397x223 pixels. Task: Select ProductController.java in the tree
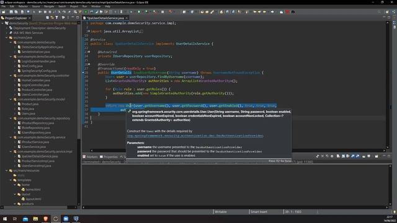point(37,90)
